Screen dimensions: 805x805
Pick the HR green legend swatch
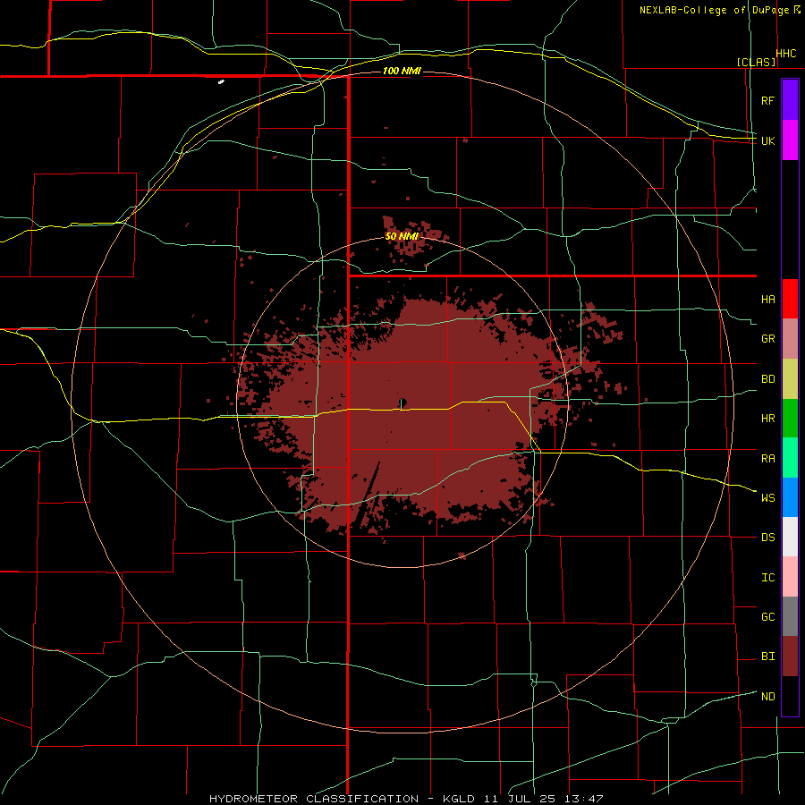[x=790, y=418]
